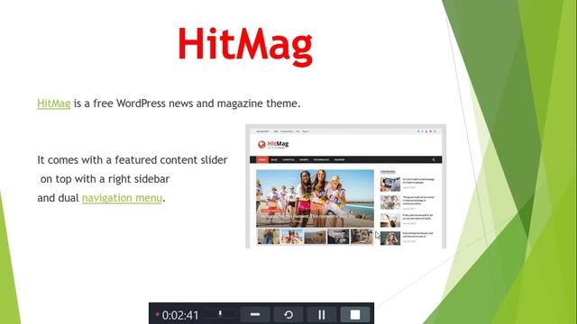577x324 pixels.
Task: Restart the recording with circular arrow icon
Action: point(288,315)
